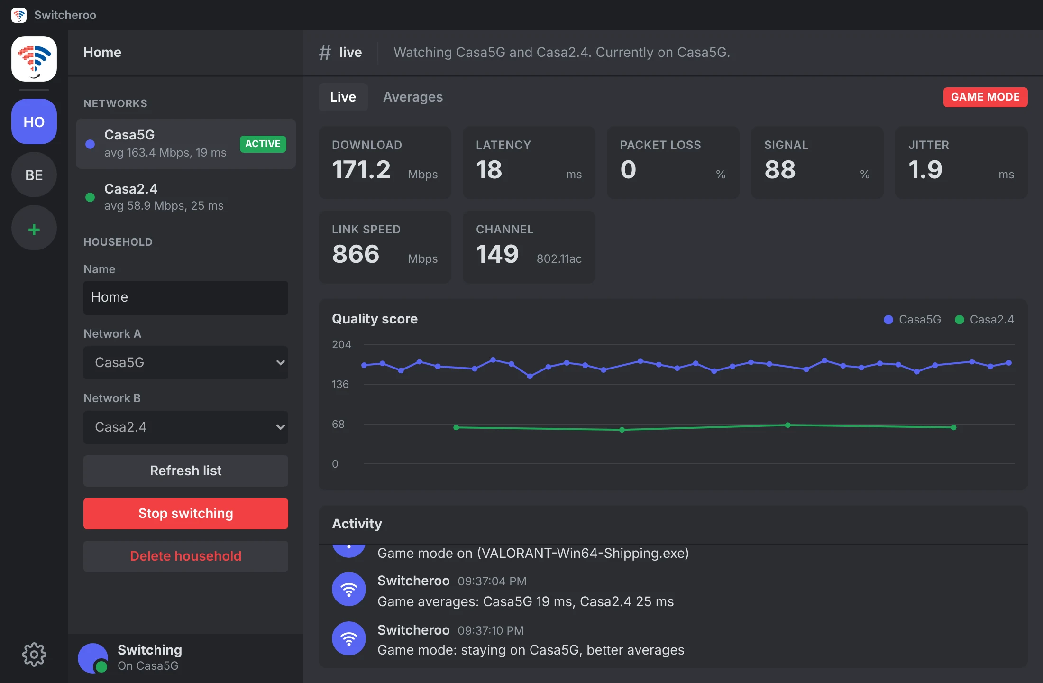
Task: Click the last Casa5G blue chart point
Action: point(1009,363)
